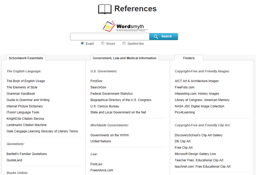256x175 pixels.
Task: Click "Copyright-Free and Friendly Images:" heading
Action: click(202, 71)
